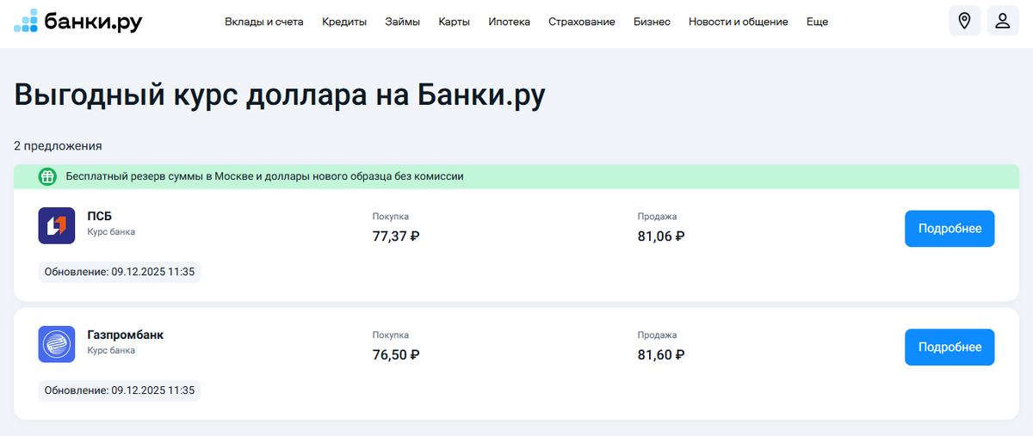Open the Бизнес menu
This screenshot has height=436, width=1033.
tap(652, 21)
